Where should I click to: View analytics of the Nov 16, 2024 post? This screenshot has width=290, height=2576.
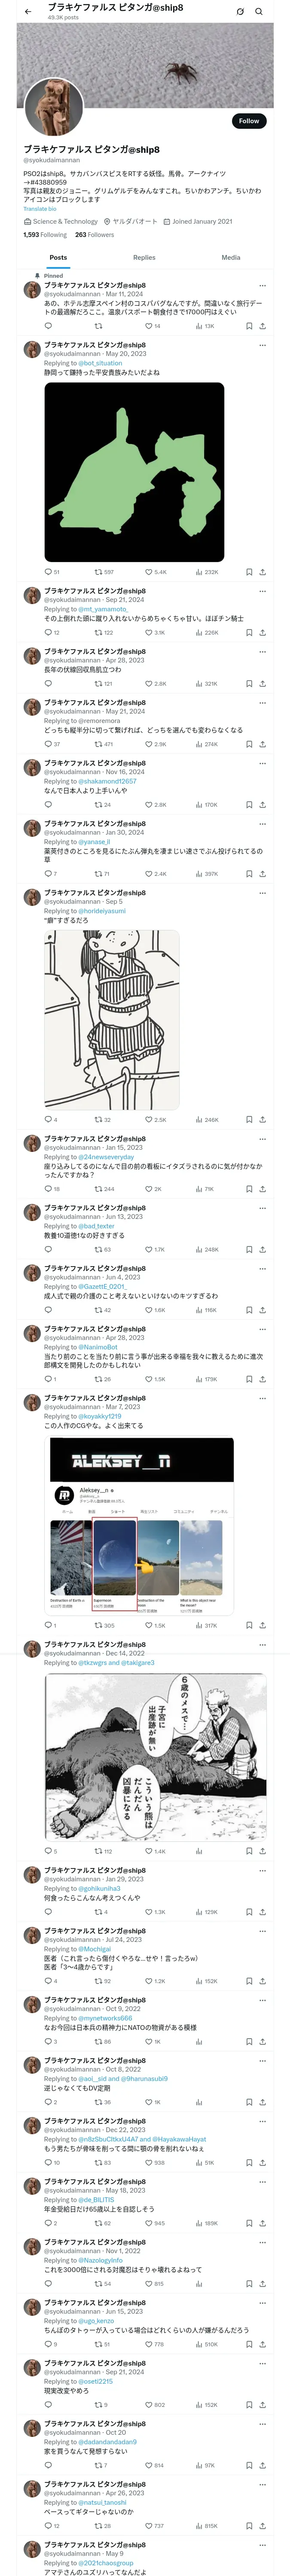coord(199,805)
